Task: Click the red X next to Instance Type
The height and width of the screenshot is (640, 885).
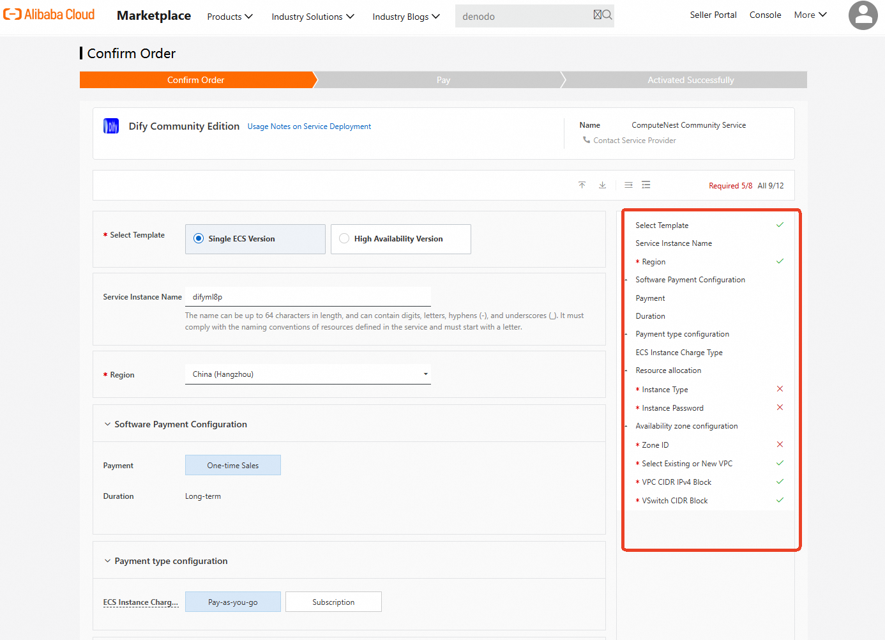Action: (780, 389)
